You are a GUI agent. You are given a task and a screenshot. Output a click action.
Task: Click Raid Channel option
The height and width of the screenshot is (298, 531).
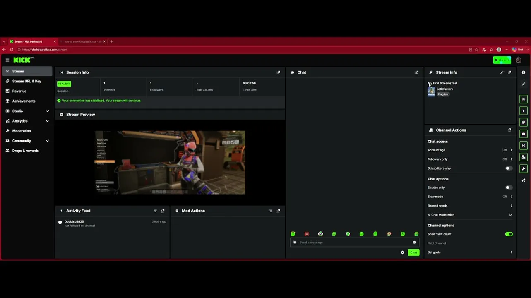(437, 243)
